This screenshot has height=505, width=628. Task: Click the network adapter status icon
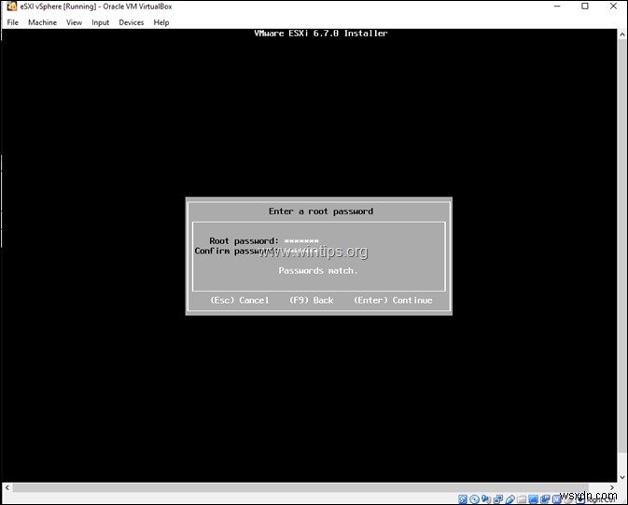(498, 499)
